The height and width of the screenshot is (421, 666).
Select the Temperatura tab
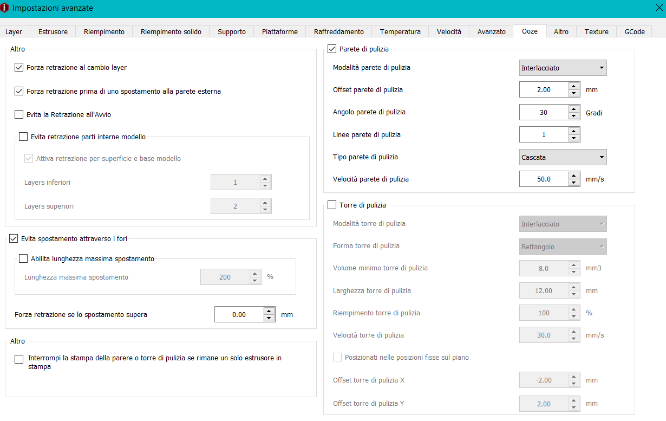pyautogui.click(x=400, y=32)
